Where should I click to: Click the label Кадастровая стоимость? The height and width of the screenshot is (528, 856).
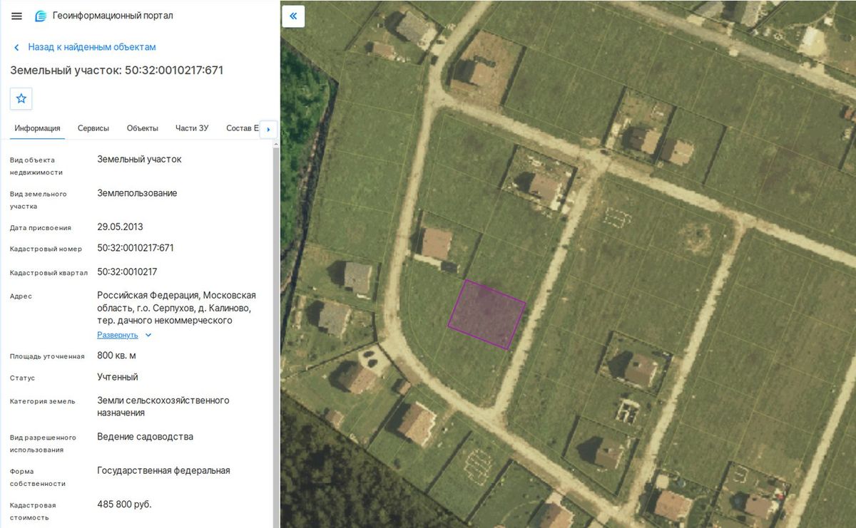click(33, 511)
